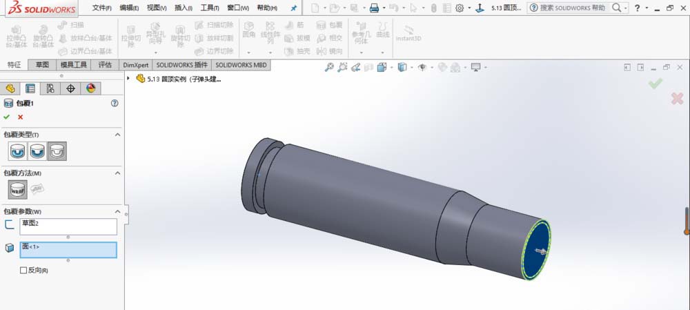Open the 文件 menu
Screen dimensions: 690x310
101,8
